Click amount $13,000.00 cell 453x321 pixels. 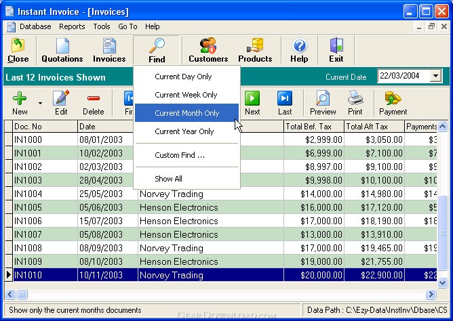tap(314, 234)
